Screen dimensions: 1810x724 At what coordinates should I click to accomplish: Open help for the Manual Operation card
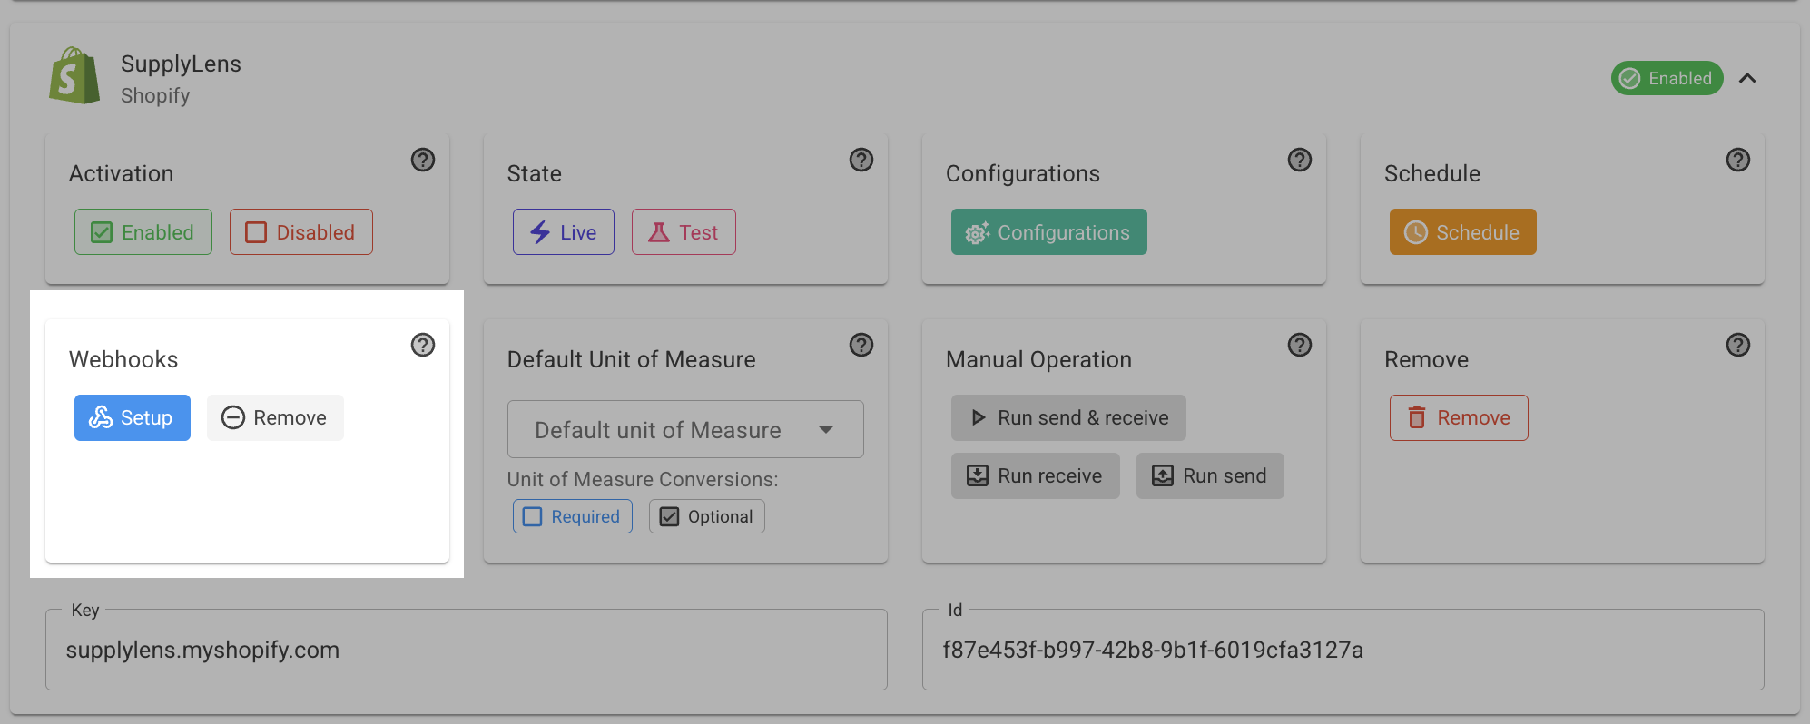tap(1300, 345)
